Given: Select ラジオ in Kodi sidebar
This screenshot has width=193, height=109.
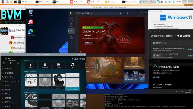Looking at the screenshot, I should (8, 90).
